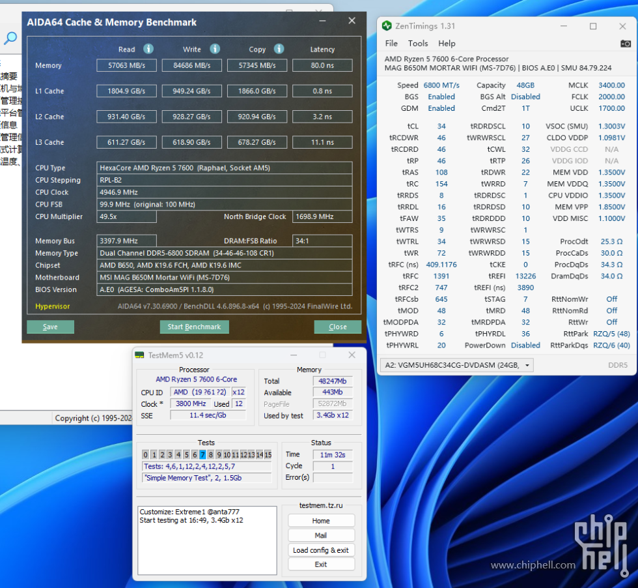The image size is (638, 588).
Task: Click TestMem5 Clock 3800 MHz value
Action: coord(191,404)
